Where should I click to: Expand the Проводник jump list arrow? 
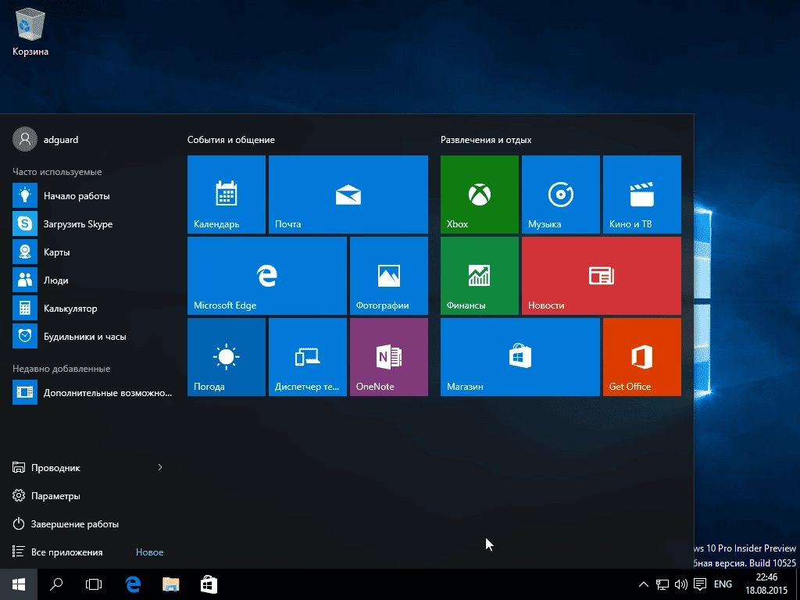pos(160,467)
